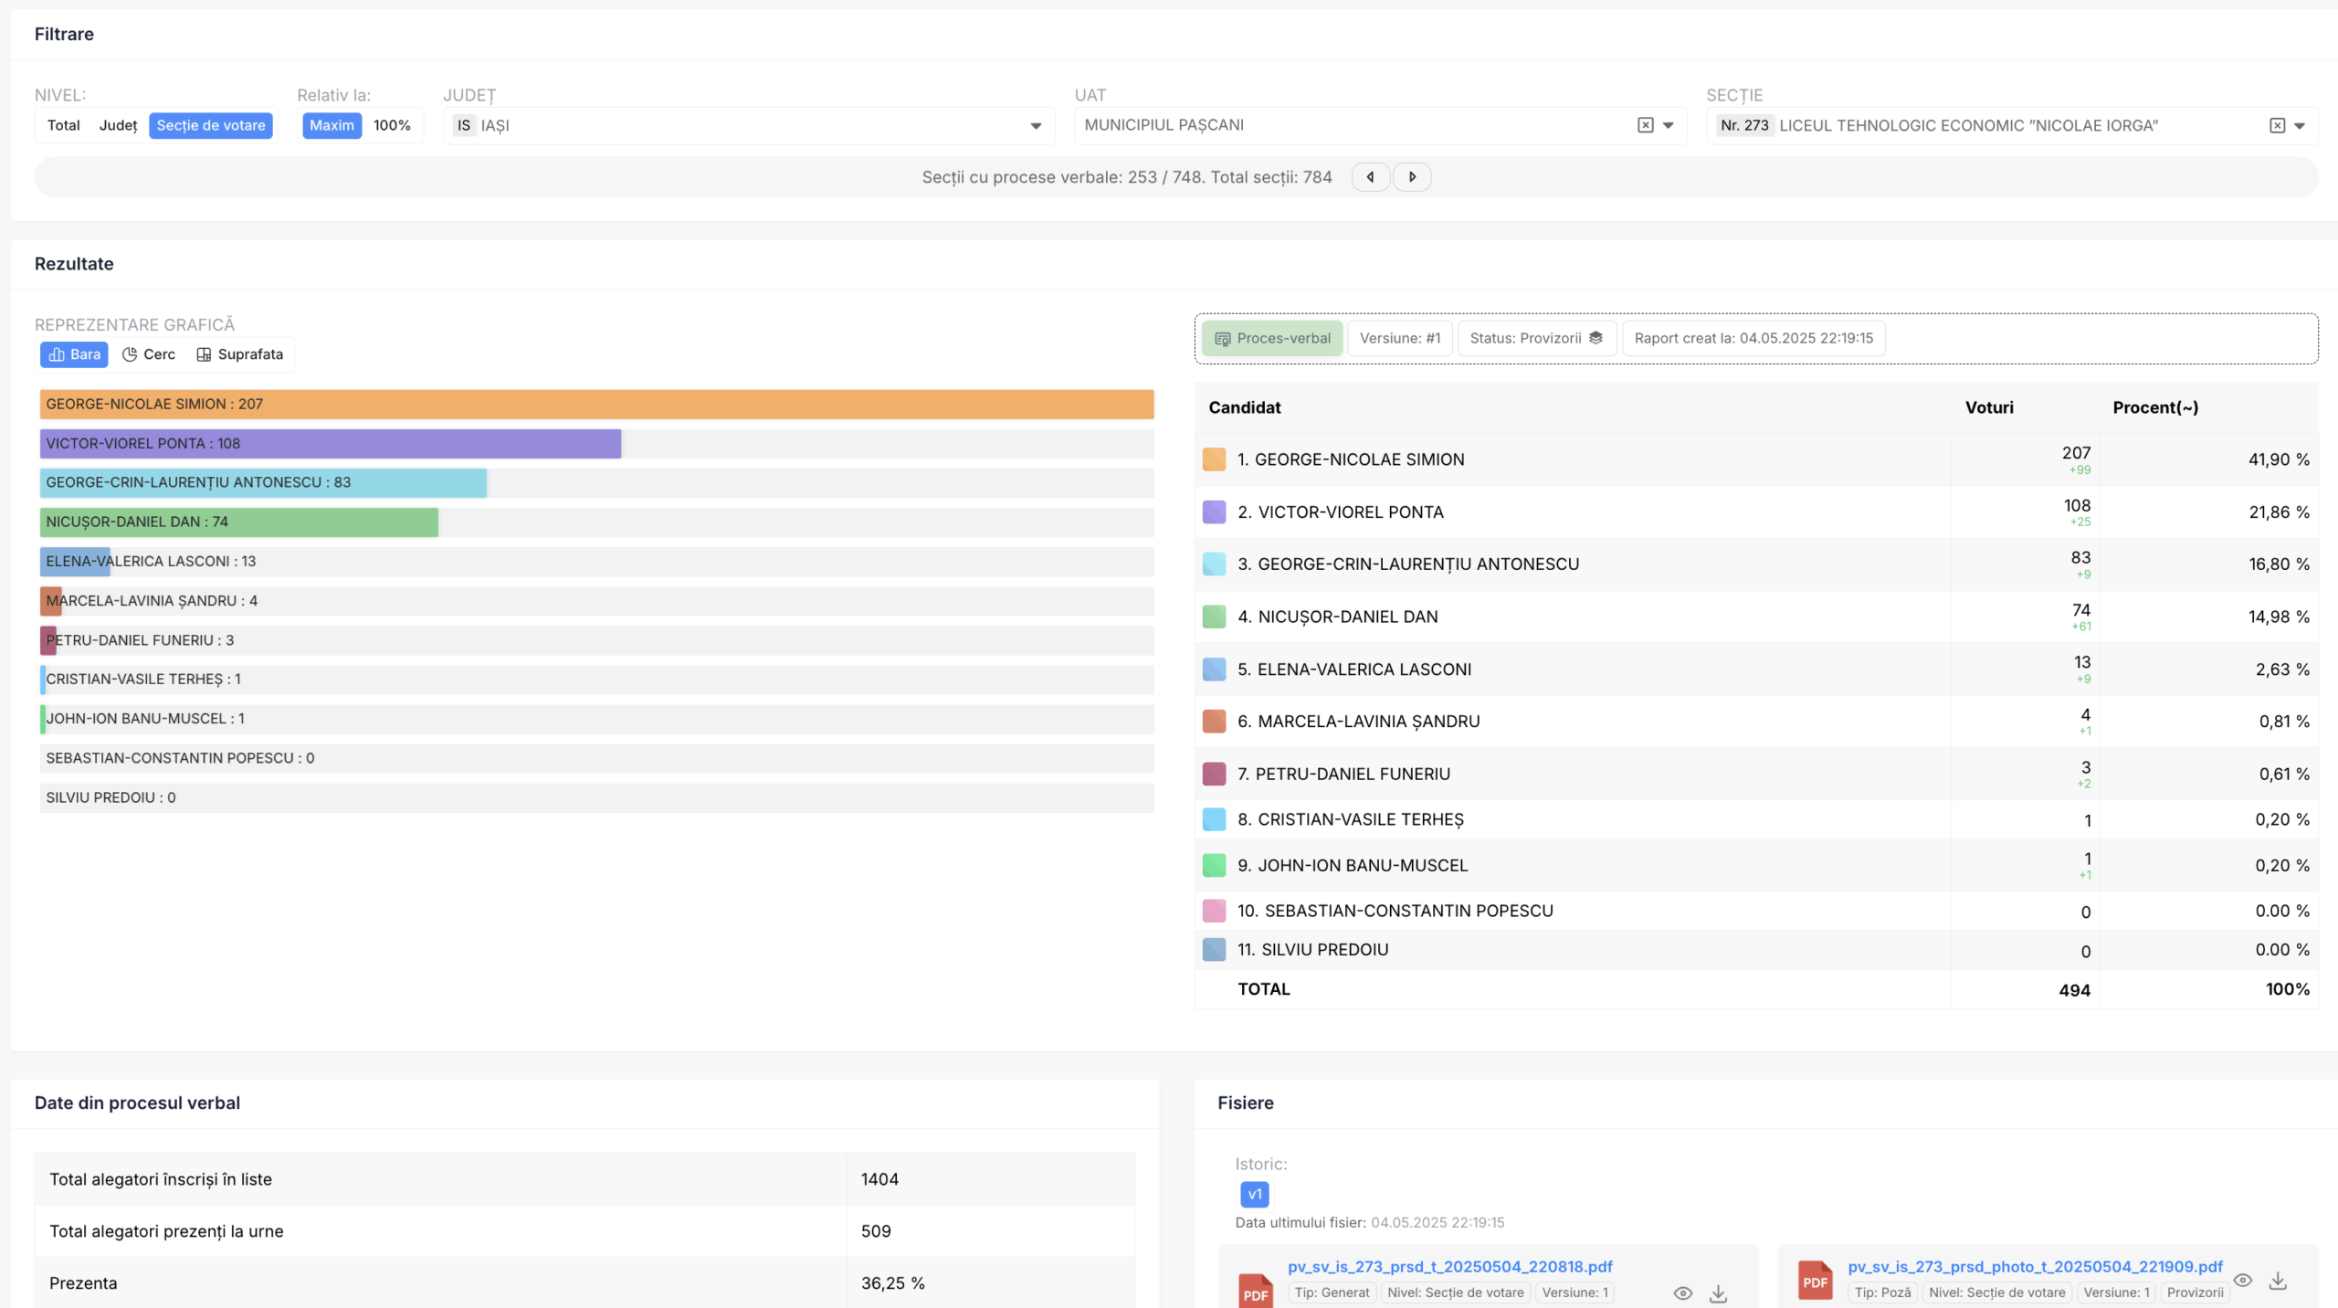Clear the MUNICIPIUL PAȘCANI UAT selection
This screenshot has height=1308, width=2338.
1645,125
